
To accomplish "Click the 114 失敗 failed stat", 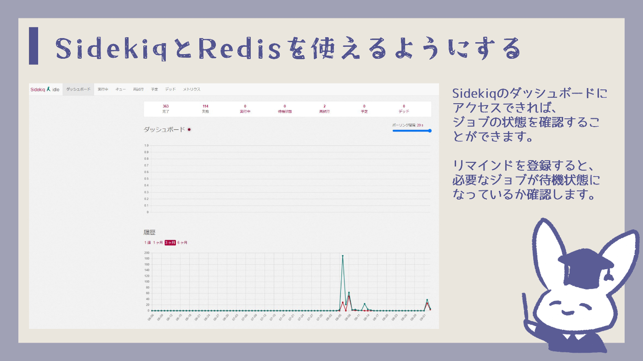I will 205,109.
